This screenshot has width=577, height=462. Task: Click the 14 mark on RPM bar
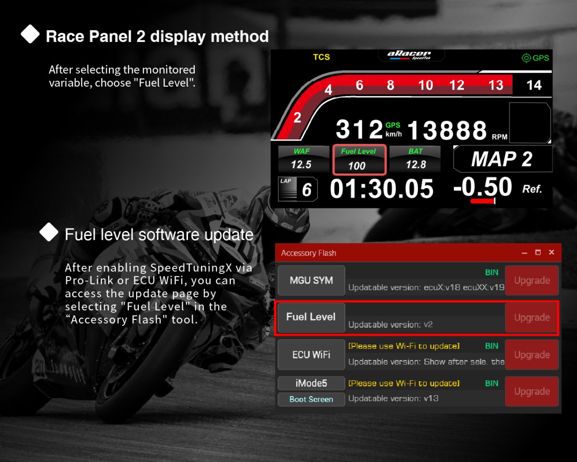click(534, 85)
